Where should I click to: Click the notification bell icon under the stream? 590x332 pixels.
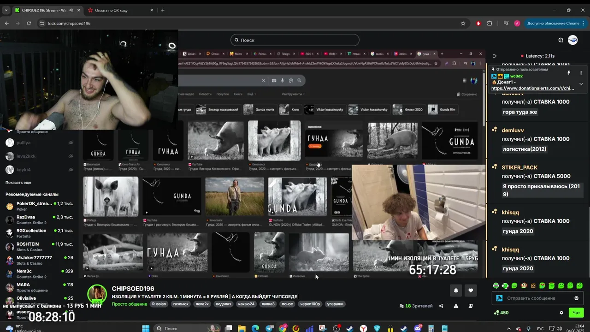tap(456, 290)
